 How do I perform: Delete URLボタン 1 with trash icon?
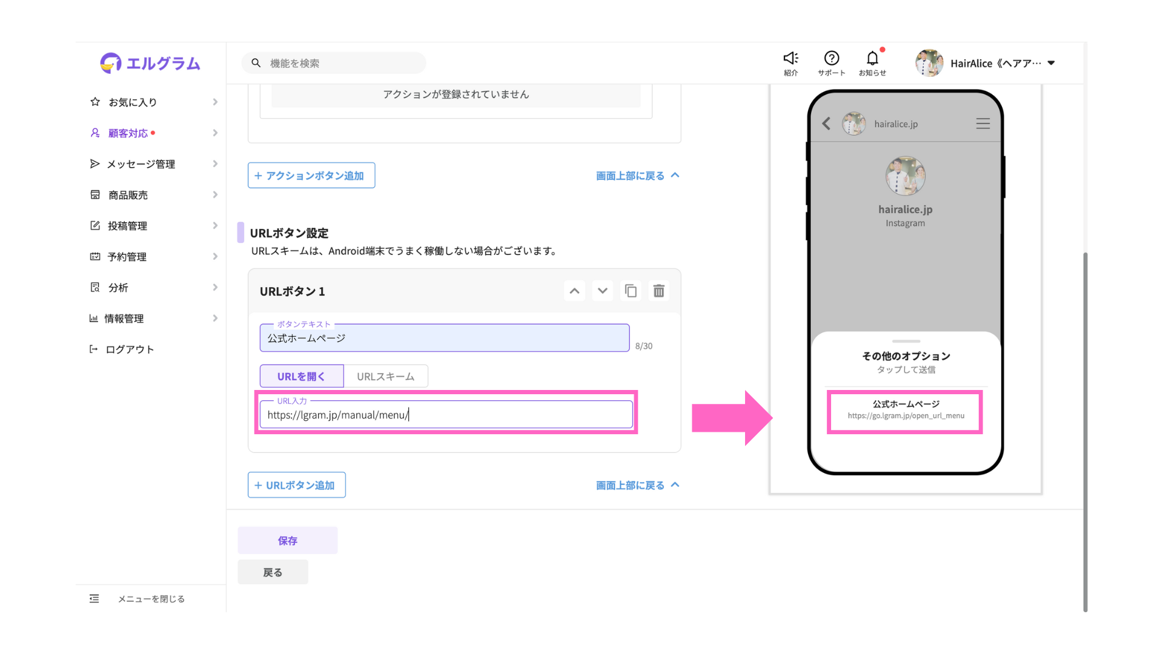[x=659, y=291]
